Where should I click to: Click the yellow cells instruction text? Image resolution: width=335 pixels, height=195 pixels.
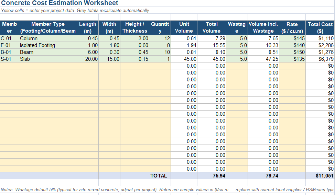pos(75,10)
